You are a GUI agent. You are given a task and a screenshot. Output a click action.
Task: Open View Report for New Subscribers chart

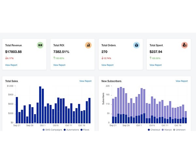click(182, 81)
